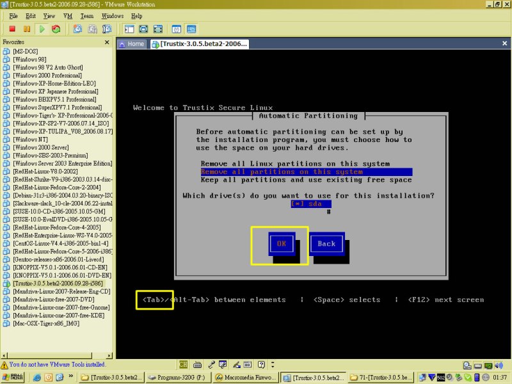Open the VM menu
The width and height of the screenshot is (512, 384).
pyautogui.click(x=68, y=16)
